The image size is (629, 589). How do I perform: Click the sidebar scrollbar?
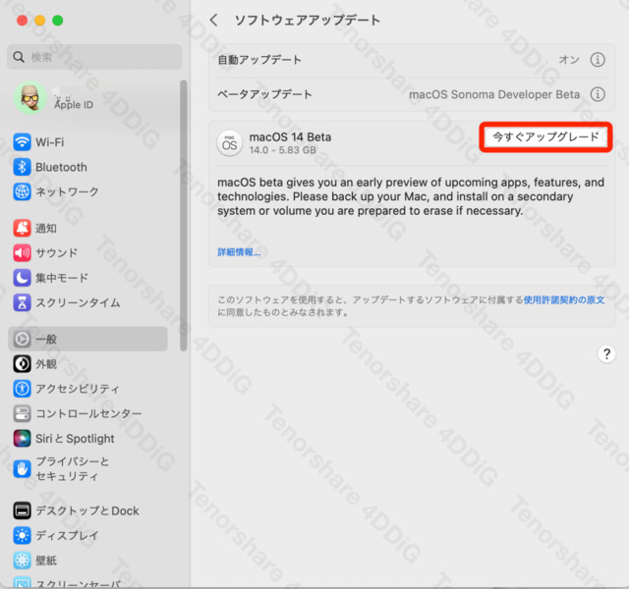184,216
